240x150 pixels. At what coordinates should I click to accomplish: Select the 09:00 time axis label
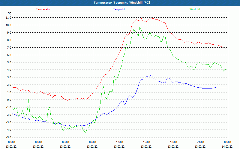(x=93, y=142)
